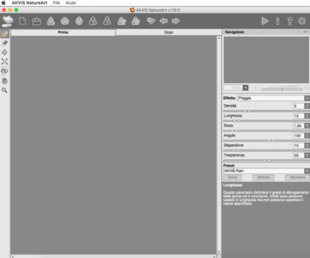Select the Zoom magnifier tool
This screenshot has width=310, height=258.
pos(5,90)
